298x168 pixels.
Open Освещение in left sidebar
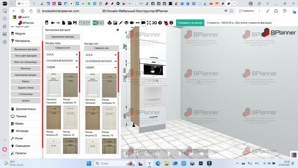click(23, 146)
